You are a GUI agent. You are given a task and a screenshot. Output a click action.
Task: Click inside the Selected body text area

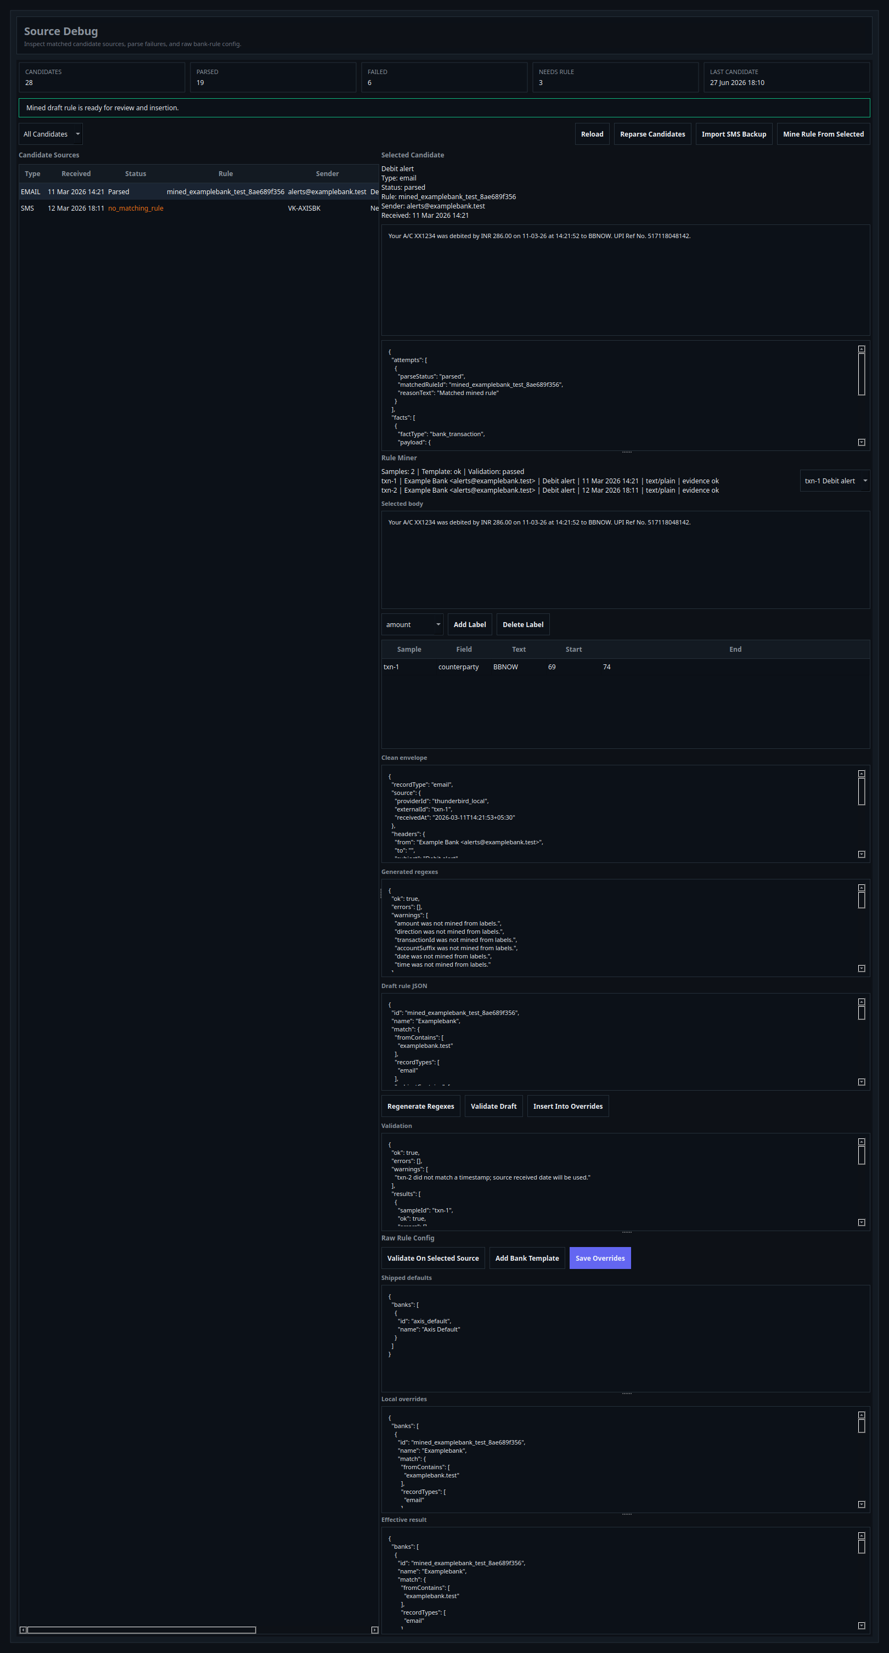pos(625,560)
